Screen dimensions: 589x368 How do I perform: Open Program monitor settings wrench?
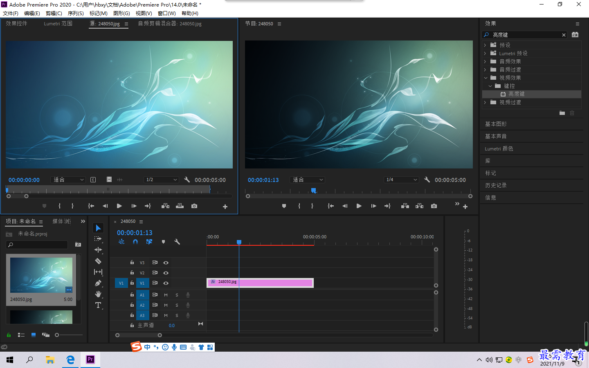(x=427, y=180)
